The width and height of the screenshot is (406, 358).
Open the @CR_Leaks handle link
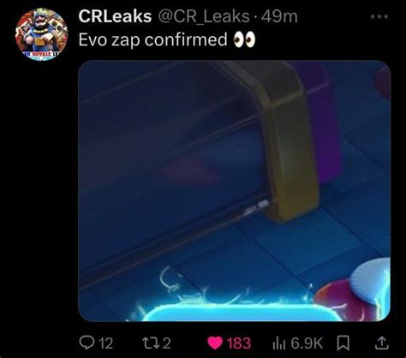click(x=203, y=16)
